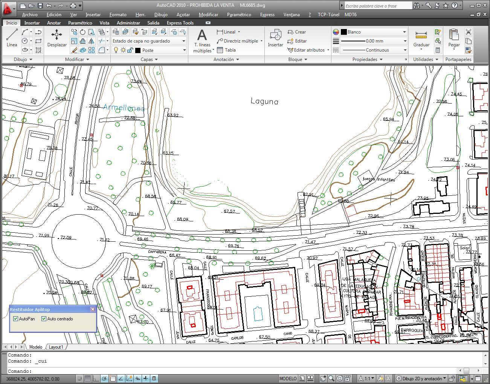Click the zoom magnifier in status bar
This screenshot has height=384, width=490.
point(331,378)
